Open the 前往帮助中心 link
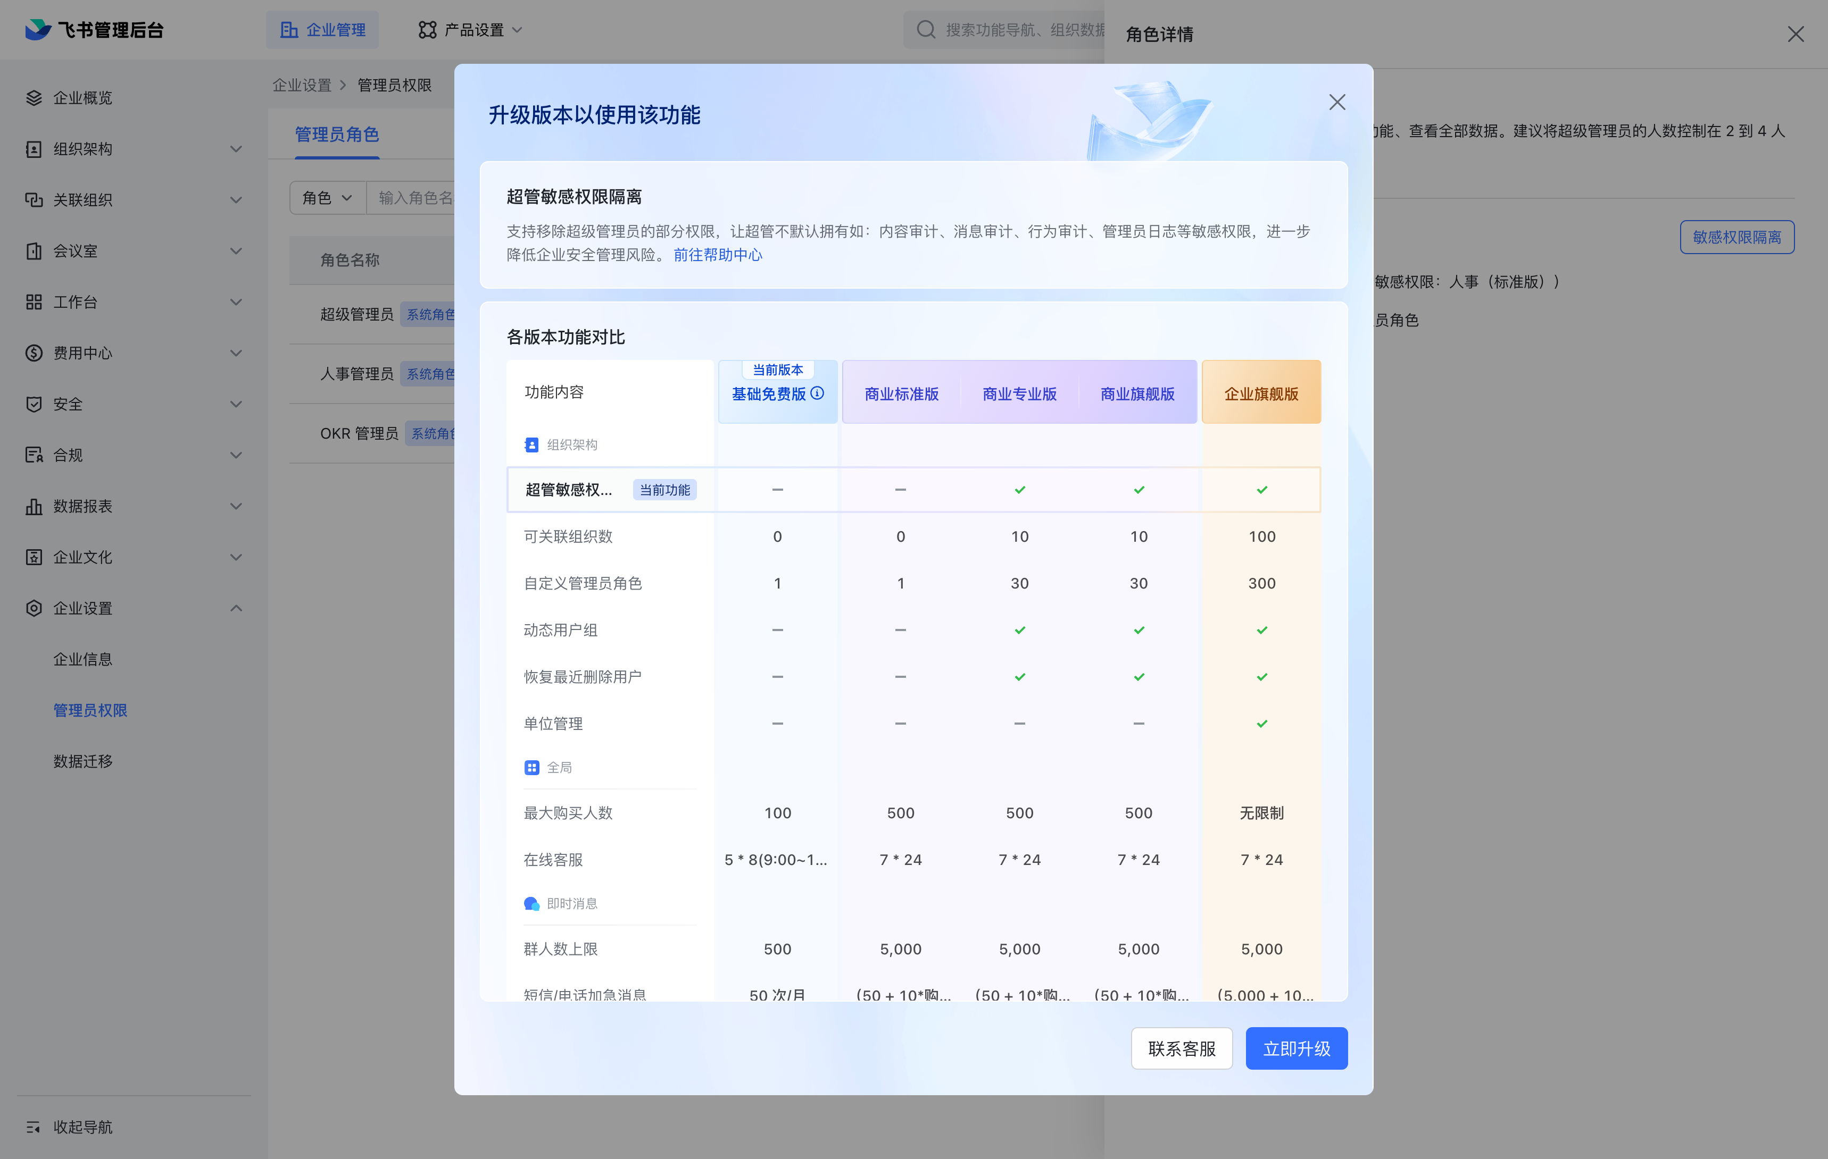This screenshot has width=1828, height=1159. (x=717, y=255)
